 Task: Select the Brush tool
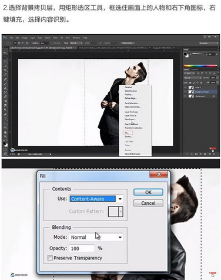pyautogui.click(x=5, y=84)
